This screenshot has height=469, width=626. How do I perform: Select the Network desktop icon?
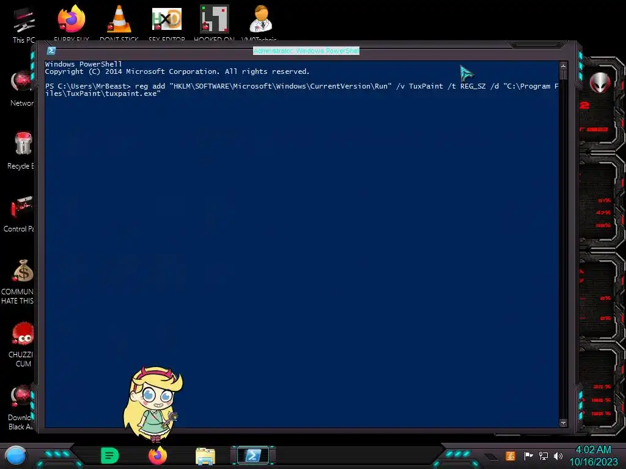[23, 89]
